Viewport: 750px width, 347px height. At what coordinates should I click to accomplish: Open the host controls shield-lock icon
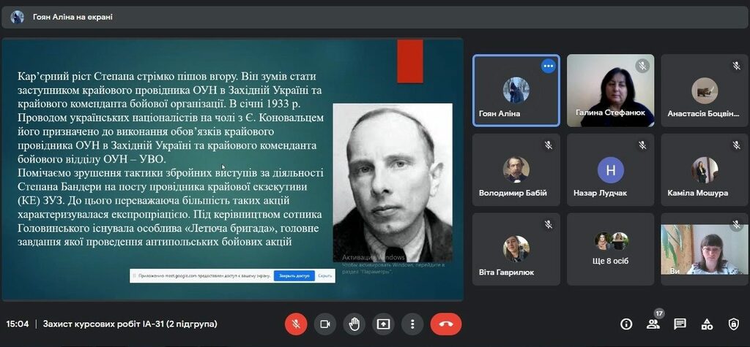coord(733,324)
